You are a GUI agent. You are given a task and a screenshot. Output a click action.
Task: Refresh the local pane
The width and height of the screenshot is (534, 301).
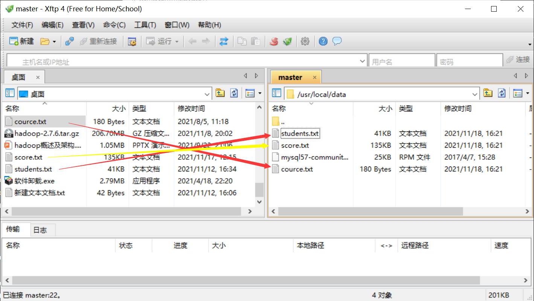(234, 93)
